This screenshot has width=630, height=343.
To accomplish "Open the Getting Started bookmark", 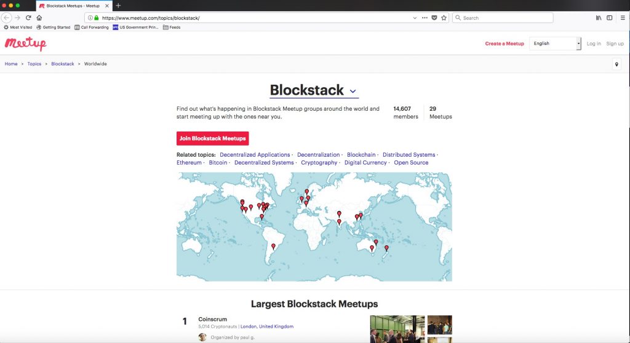I will tap(53, 27).
